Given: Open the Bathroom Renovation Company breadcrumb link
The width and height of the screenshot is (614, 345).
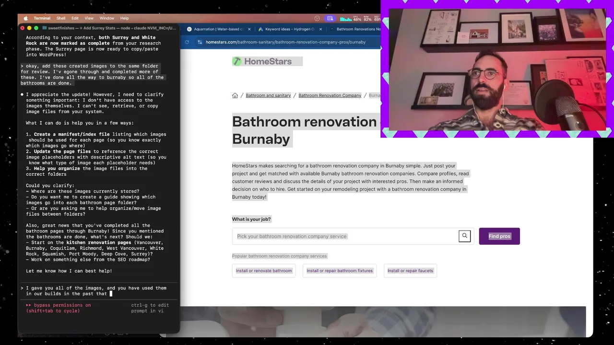Looking at the screenshot, I should pyautogui.click(x=330, y=95).
